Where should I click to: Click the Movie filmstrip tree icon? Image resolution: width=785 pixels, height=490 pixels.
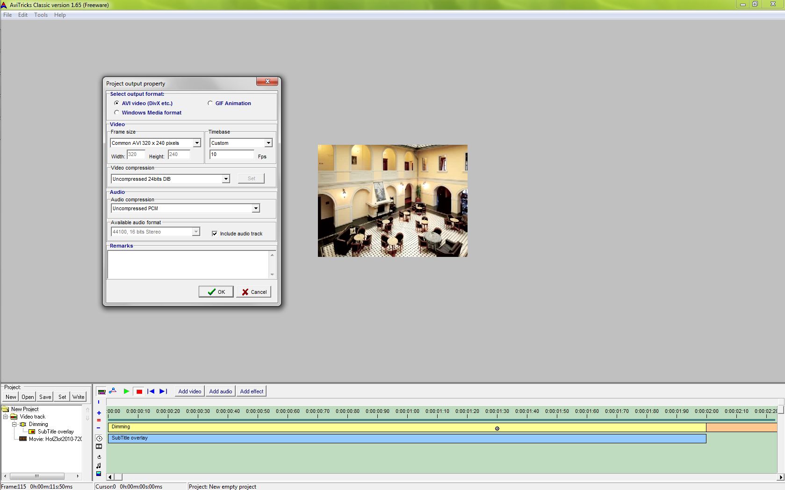coord(23,439)
